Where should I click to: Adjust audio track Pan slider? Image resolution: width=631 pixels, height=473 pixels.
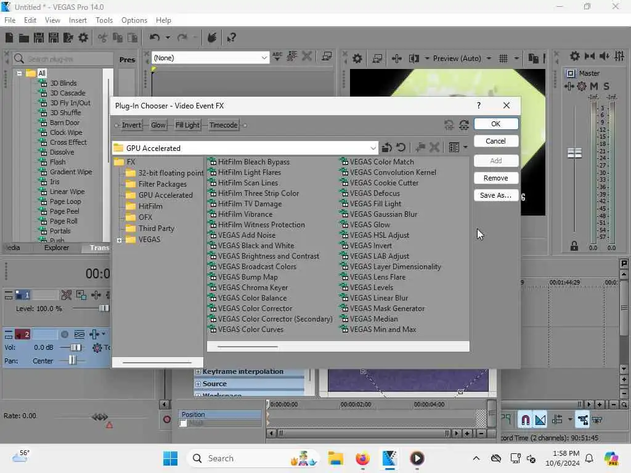[x=72, y=360]
